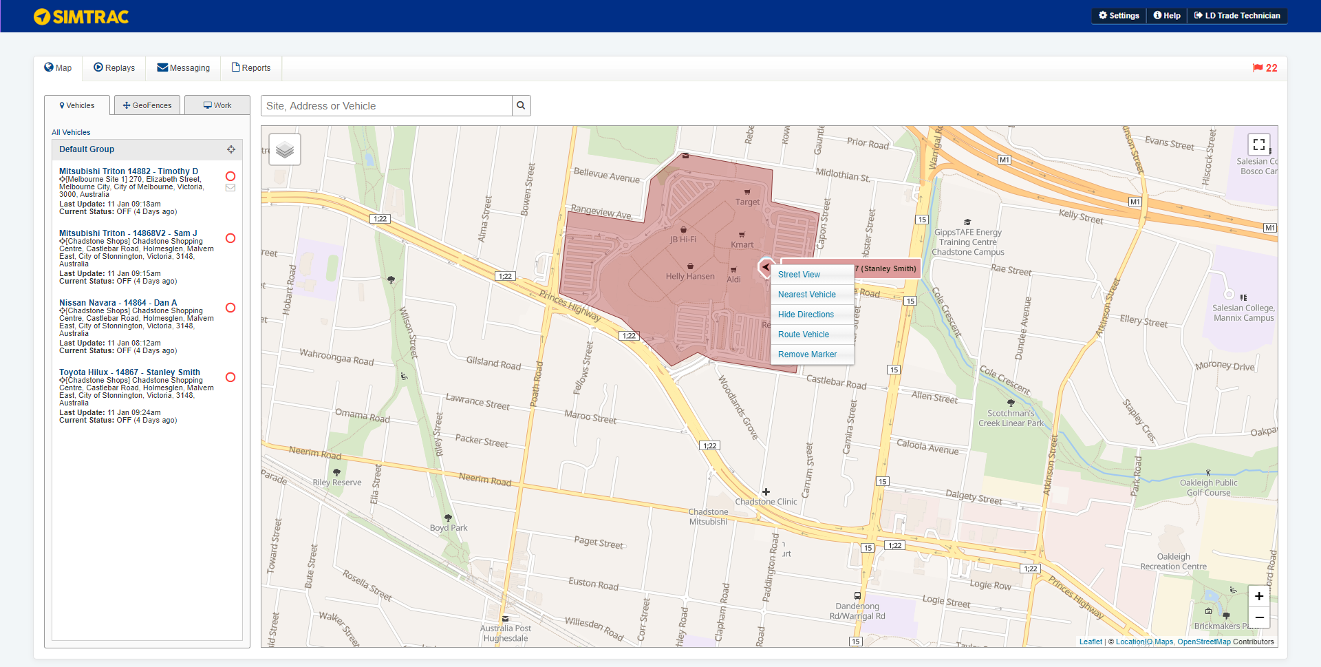The height and width of the screenshot is (667, 1321).
Task: Zoom in on the map
Action: pos(1259,596)
